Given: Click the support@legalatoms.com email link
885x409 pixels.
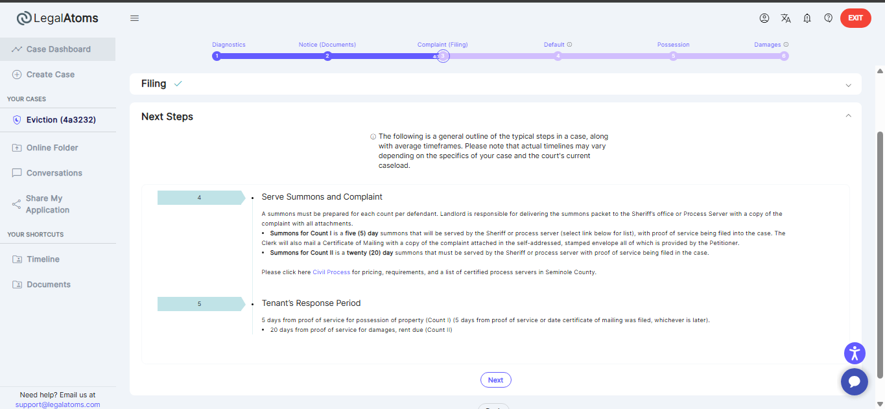Looking at the screenshot, I should [58, 404].
